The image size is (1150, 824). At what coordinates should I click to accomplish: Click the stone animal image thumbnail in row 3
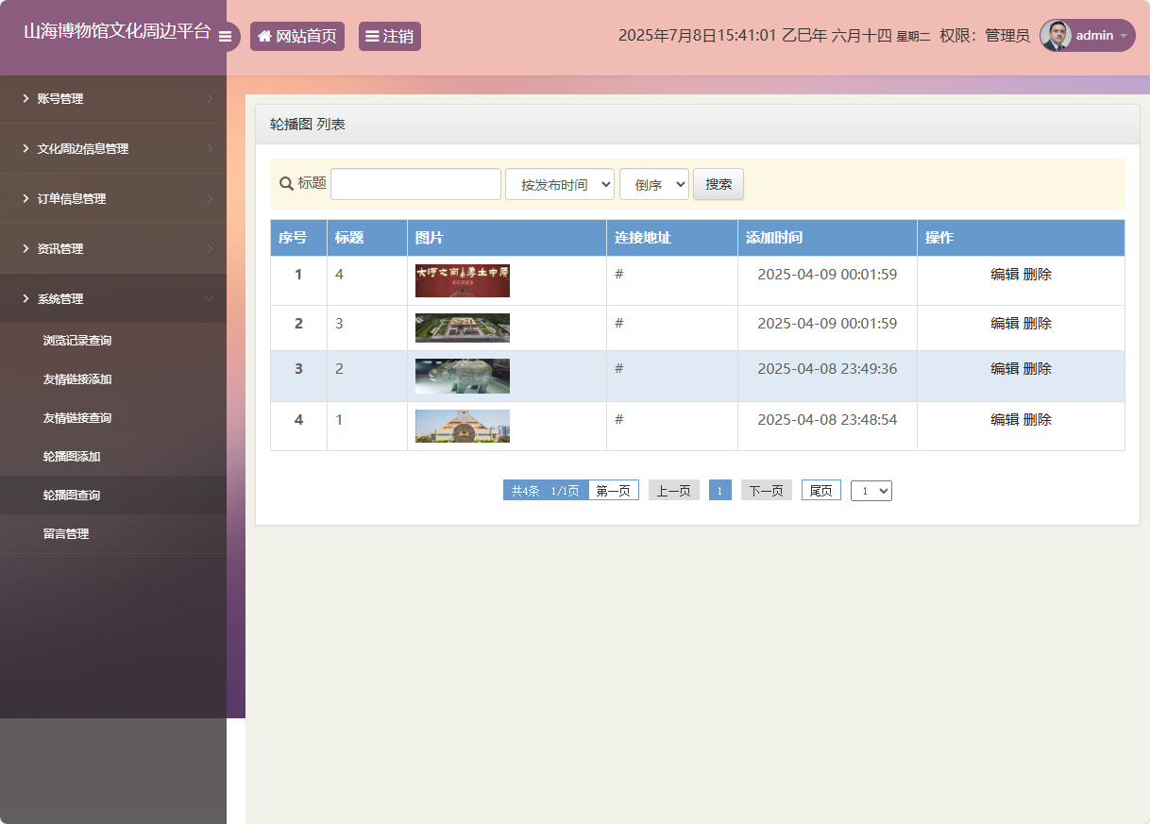point(462,376)
